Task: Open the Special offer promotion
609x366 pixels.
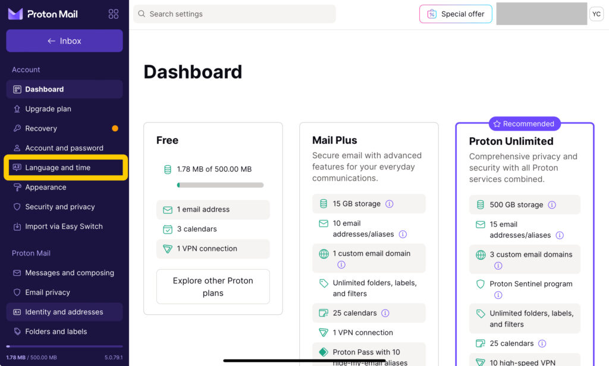Action: 456,14
